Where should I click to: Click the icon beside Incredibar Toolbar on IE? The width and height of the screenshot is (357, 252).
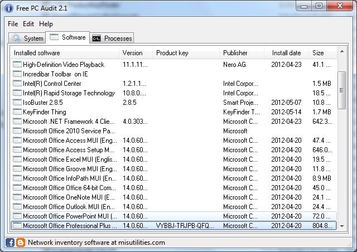[x=17, y=74]
